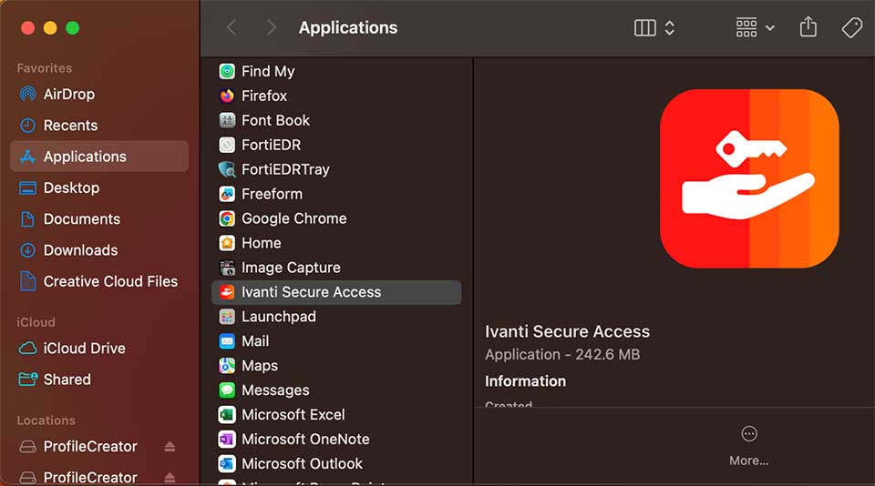This screenshot has width=875, height=486.
Task: Click the Ivanti Secure Access list icon
Action: click(x=227, y=292)
